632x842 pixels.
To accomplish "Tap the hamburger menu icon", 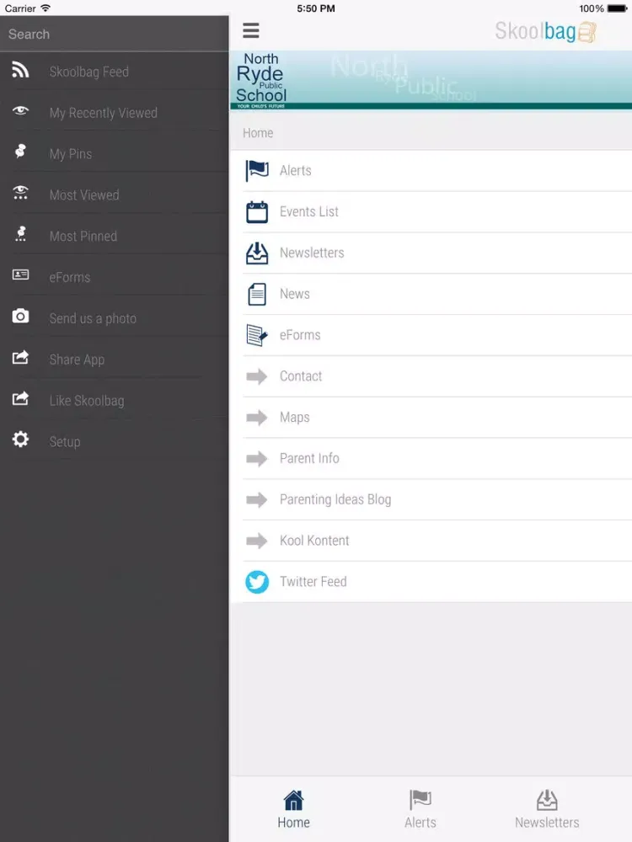I will click(251, 30).
